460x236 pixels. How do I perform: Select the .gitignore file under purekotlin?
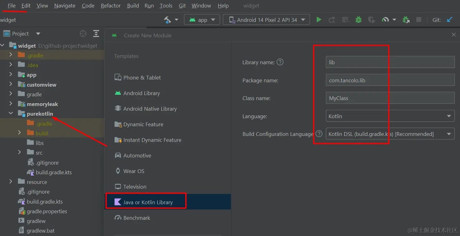[47, 162]
